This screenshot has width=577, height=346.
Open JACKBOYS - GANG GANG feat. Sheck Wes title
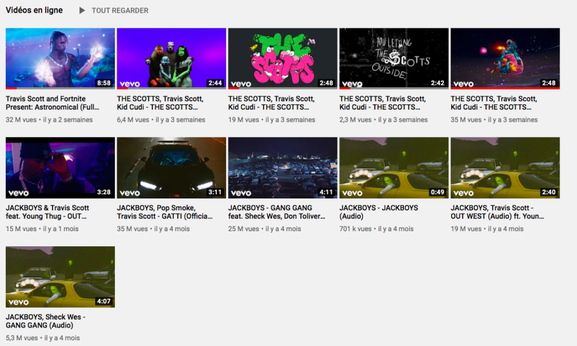click(x=276, y=212)
